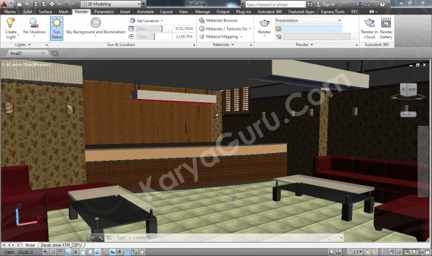
Task: Click the Render teapot icon
Action: 264,23
